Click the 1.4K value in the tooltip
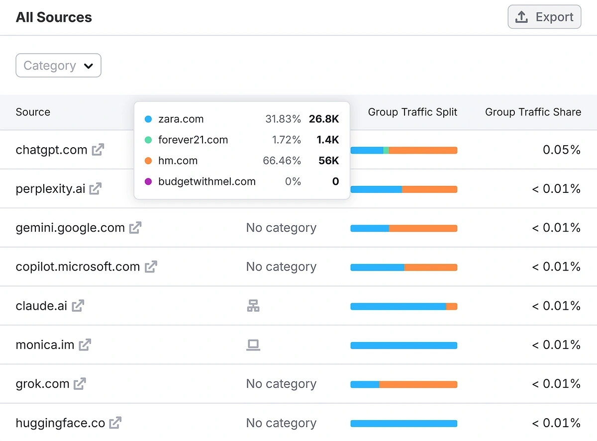The width and height of the screenshot is (597, 441). point(328,140)
